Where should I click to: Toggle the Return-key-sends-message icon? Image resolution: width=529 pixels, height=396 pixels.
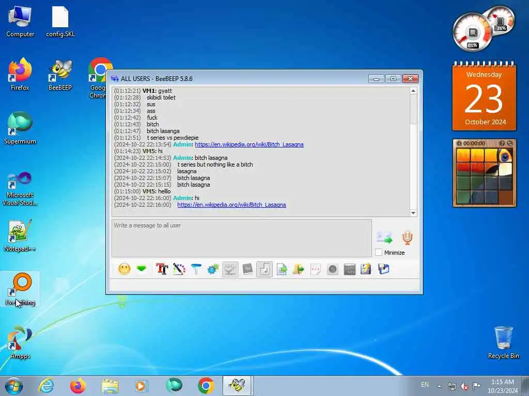264,269
